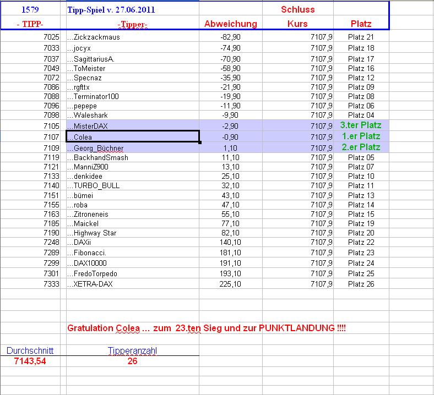Click the Zitroneneis cell

pos(133,214)
